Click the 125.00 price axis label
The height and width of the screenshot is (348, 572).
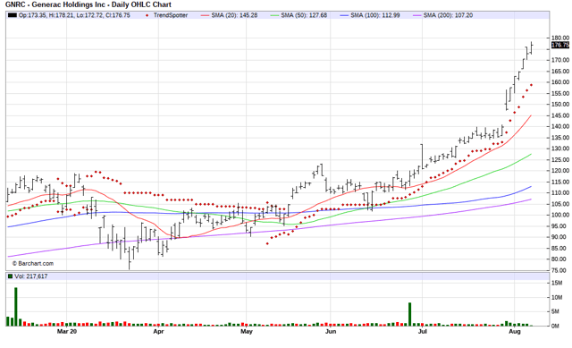[560, 159]
